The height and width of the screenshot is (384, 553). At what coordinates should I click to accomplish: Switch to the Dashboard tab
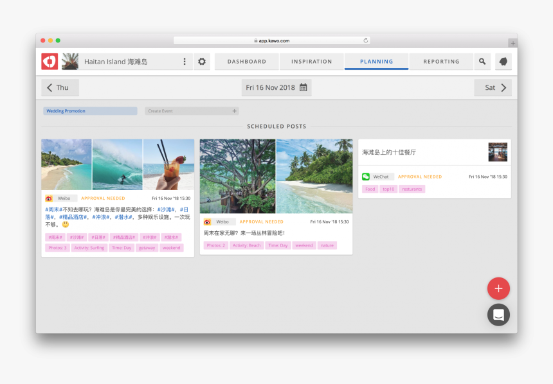coord(246,62)
